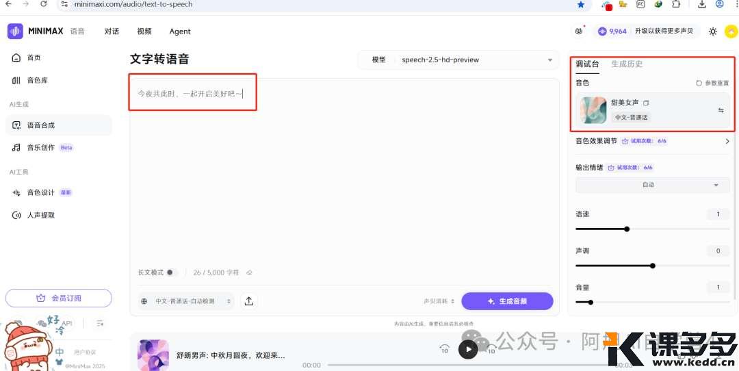739x371 pixels.
Task: Open 音色设计 in the sidebar
Action: click(42, 192)
